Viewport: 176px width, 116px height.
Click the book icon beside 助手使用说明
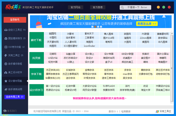(x=6, y=89)
